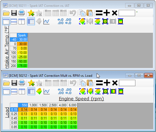Undo arrow in 50211 window toolbar
The width and height of the screenshot is (156, 132).
[x=73, y=13]
